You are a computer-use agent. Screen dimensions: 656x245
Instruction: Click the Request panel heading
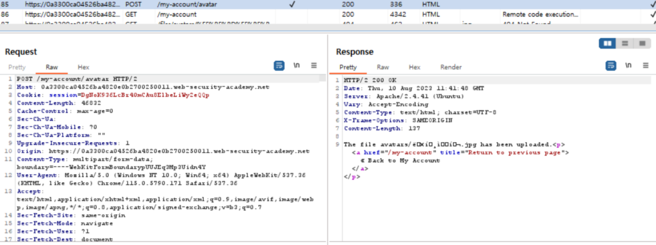[x=21, y=52]
